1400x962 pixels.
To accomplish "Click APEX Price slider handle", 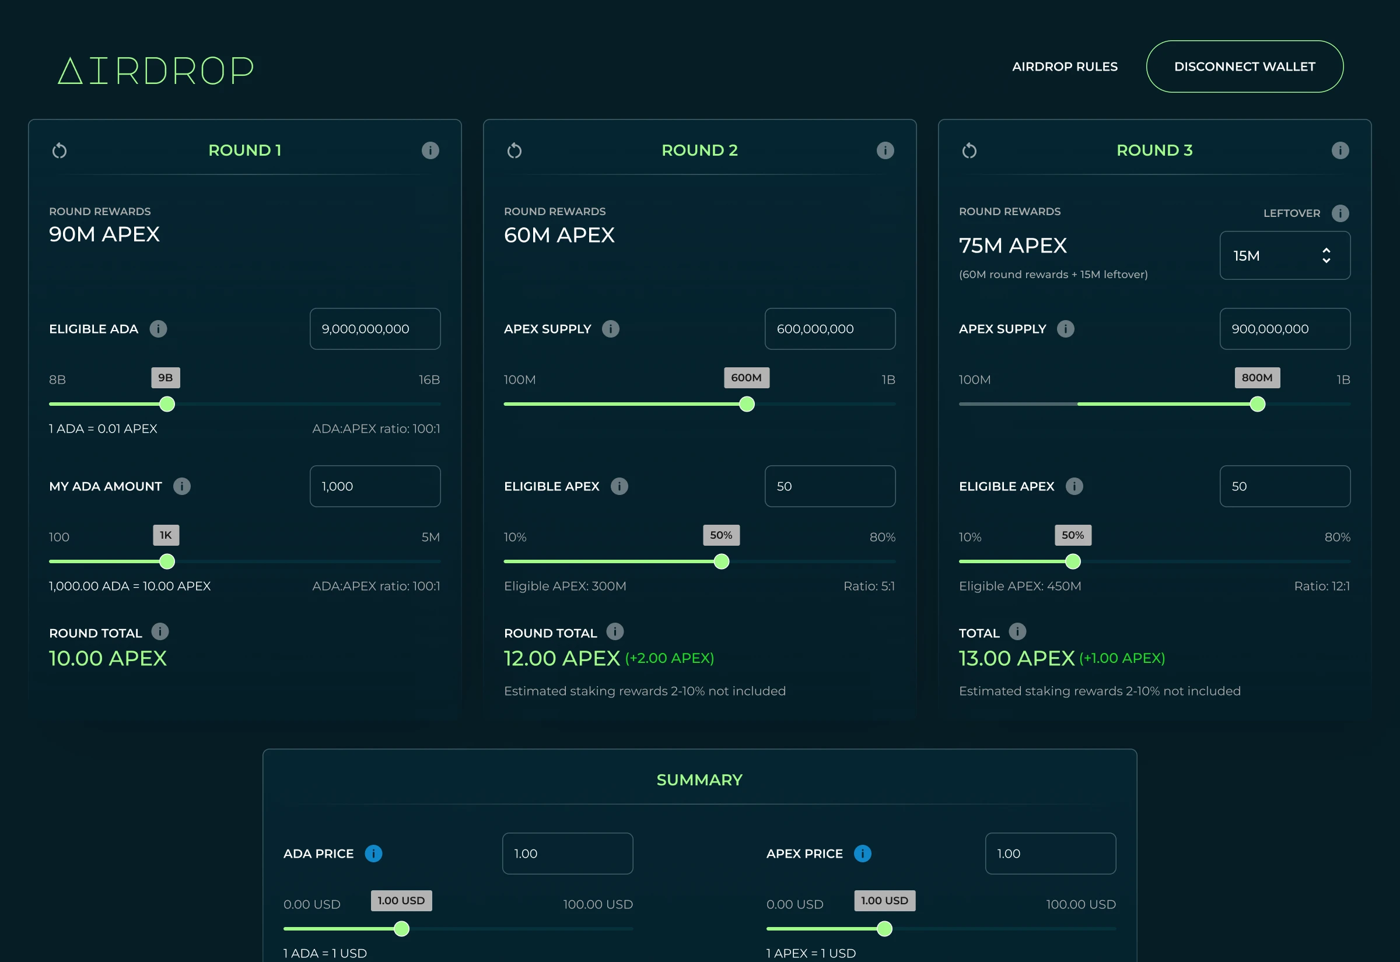I will 884,929.
